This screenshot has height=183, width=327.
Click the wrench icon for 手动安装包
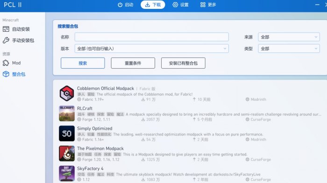(x=6, y=40)
